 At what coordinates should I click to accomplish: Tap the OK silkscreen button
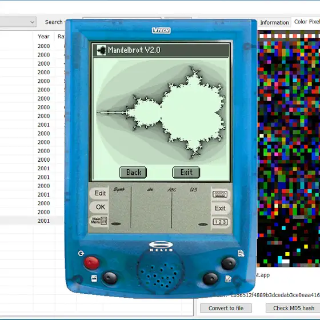click(100, 207)
